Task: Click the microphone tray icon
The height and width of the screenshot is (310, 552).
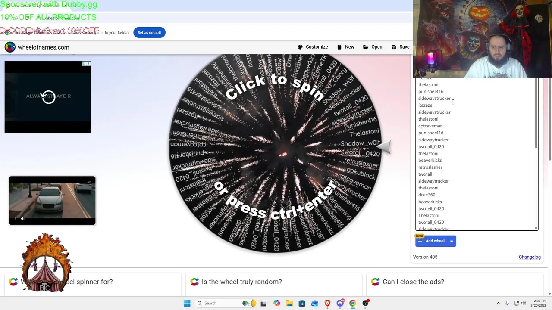Action: (507, 303)
